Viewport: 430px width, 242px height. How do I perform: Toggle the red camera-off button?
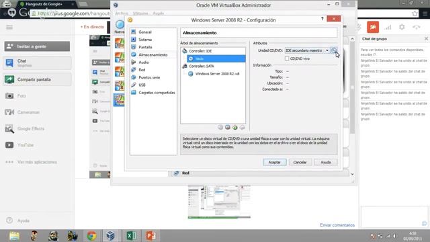pos(373,27)
